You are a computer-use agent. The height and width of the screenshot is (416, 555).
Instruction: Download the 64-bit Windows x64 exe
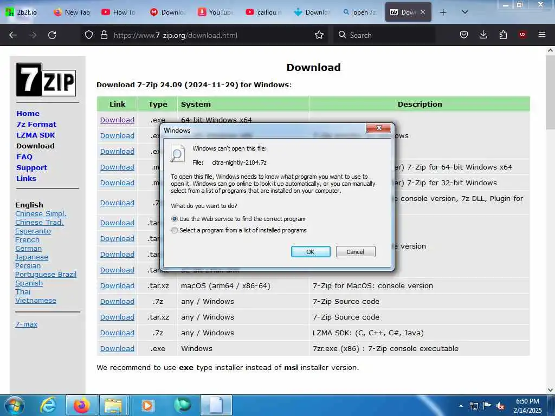coord(117,120)
